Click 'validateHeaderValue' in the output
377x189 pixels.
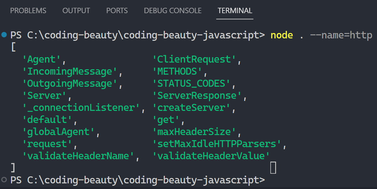[211, 156]
